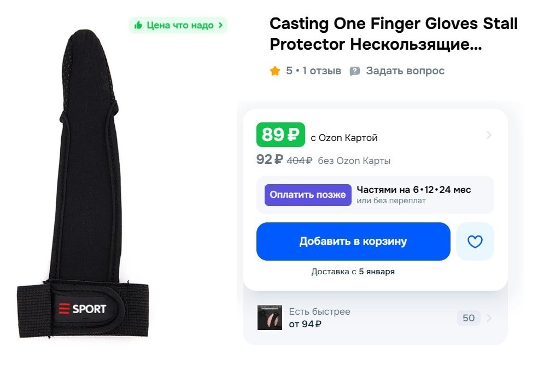Click "Доставка с 5 января" delivery info
Image resolution: width=538 pixels, height=371 pixels.
coord(353,272)
